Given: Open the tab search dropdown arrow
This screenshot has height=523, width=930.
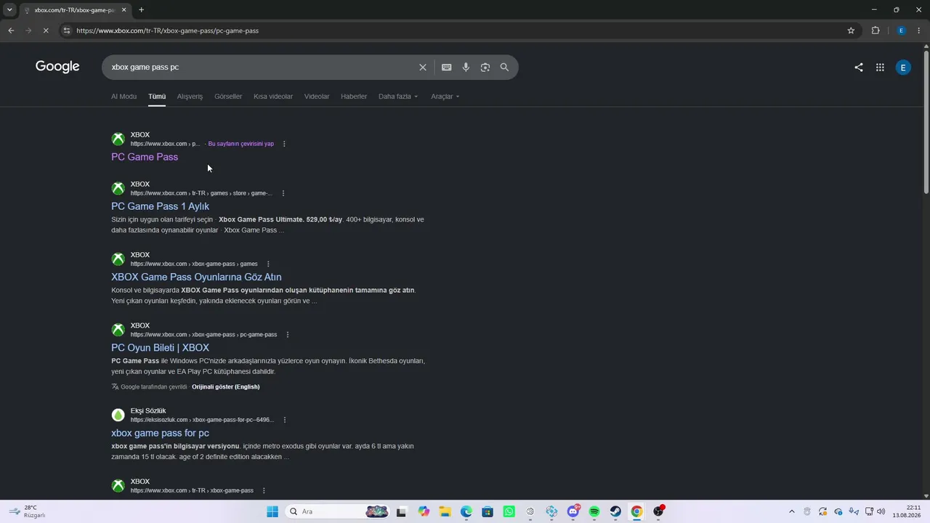Looking at the screenshot, I should point(9,9).
